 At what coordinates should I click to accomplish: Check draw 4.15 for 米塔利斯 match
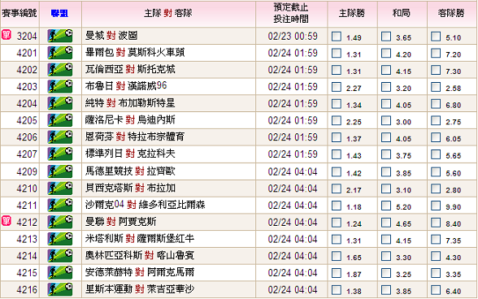pos(386,240)
